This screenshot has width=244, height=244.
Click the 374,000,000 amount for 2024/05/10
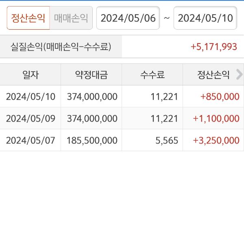pos(91,96)
